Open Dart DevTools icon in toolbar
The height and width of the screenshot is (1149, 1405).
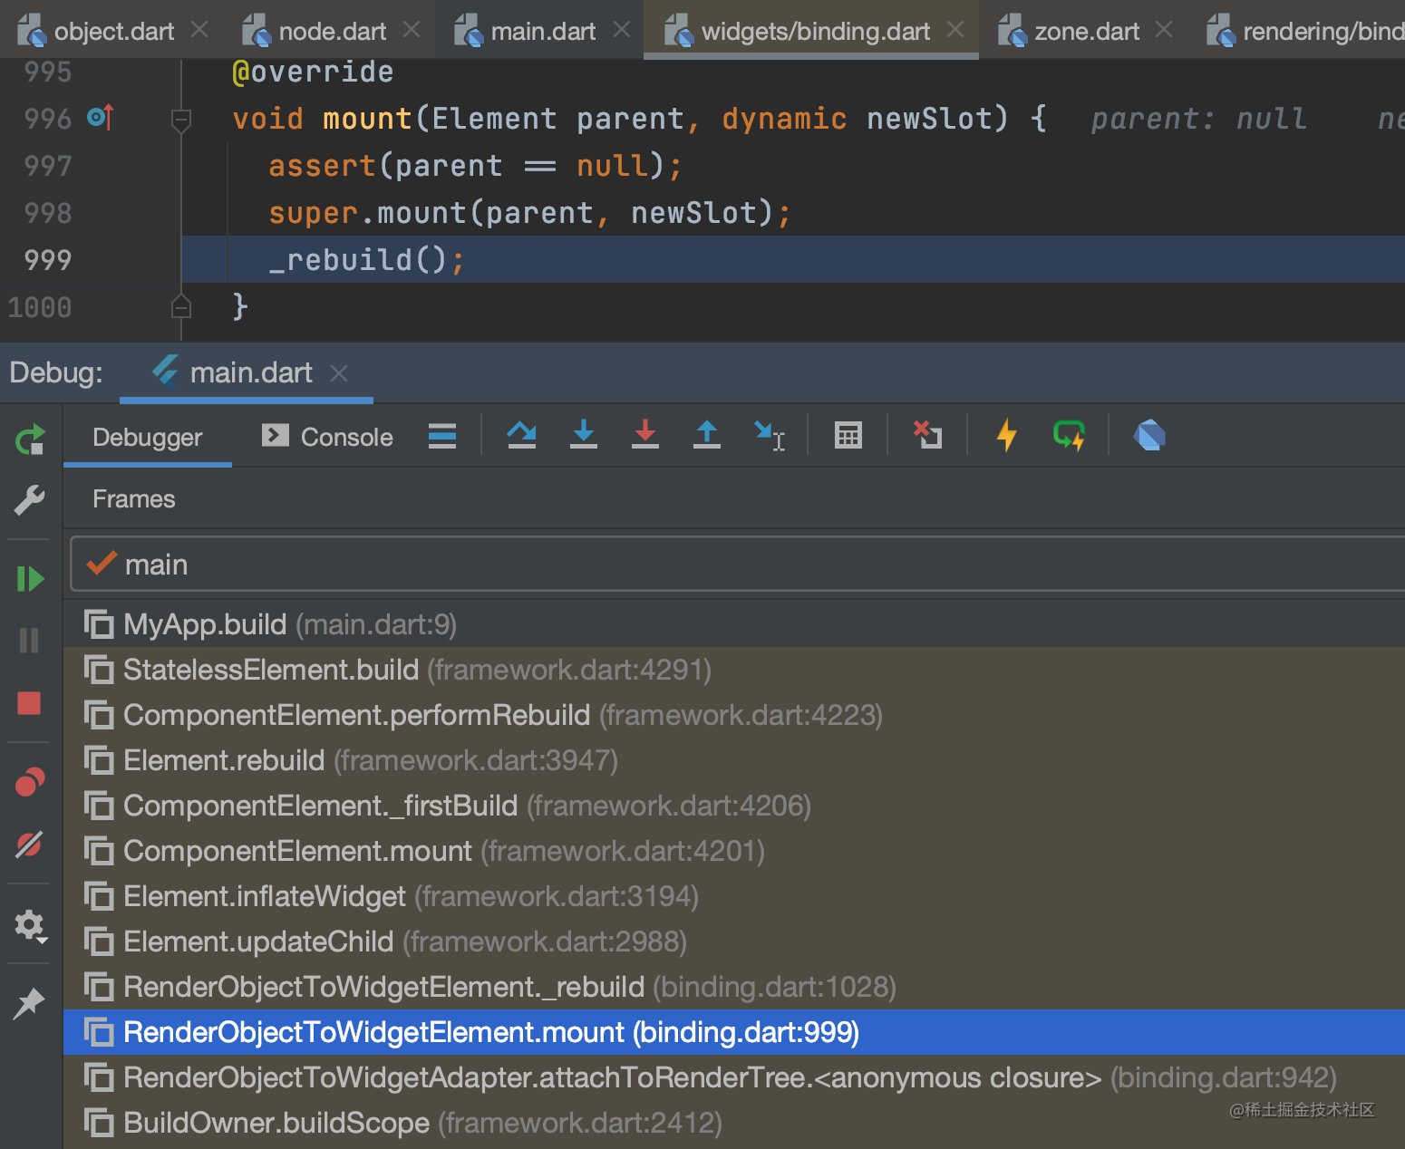[x=1149, y=436]
